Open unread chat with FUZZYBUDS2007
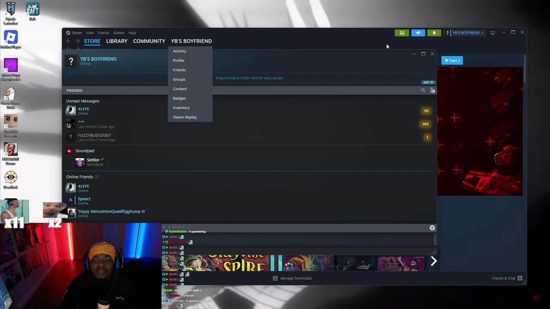 [x=249, y=137]
